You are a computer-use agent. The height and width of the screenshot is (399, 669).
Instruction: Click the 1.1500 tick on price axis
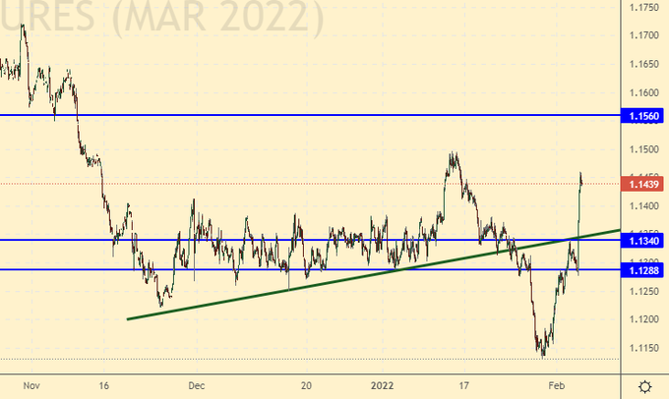tap(643, 149)
